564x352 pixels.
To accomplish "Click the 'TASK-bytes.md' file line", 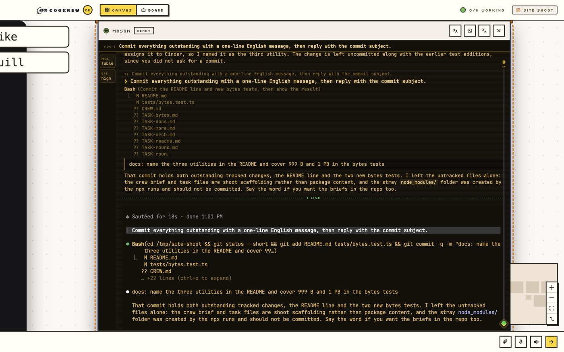I will (x=156, y=115).
